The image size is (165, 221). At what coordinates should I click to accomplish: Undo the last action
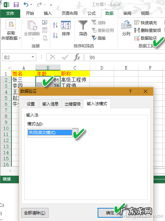(26, 5)
